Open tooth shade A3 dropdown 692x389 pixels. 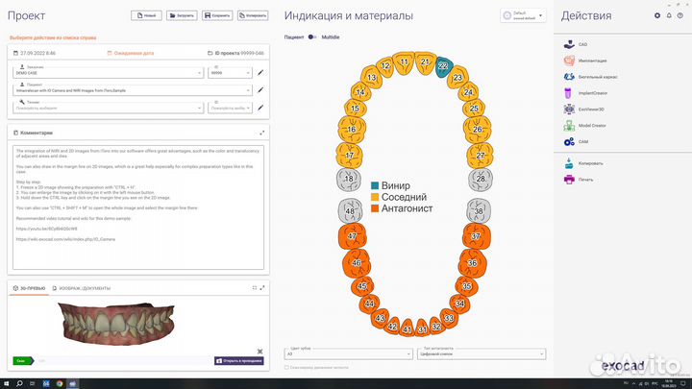point(349,353)
